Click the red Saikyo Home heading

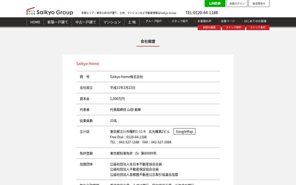coord(87,64)
